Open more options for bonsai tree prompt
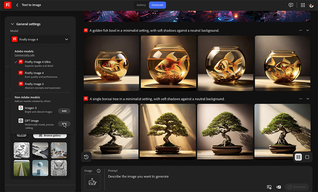This screenshot has height=192, width=318. coord(301,98)
